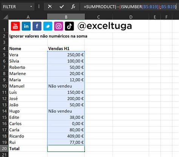Image resolution: width=179 pixels, height=157 pixels.
Task: Select the cell with name Manuel
Action: tap(28, 86)
